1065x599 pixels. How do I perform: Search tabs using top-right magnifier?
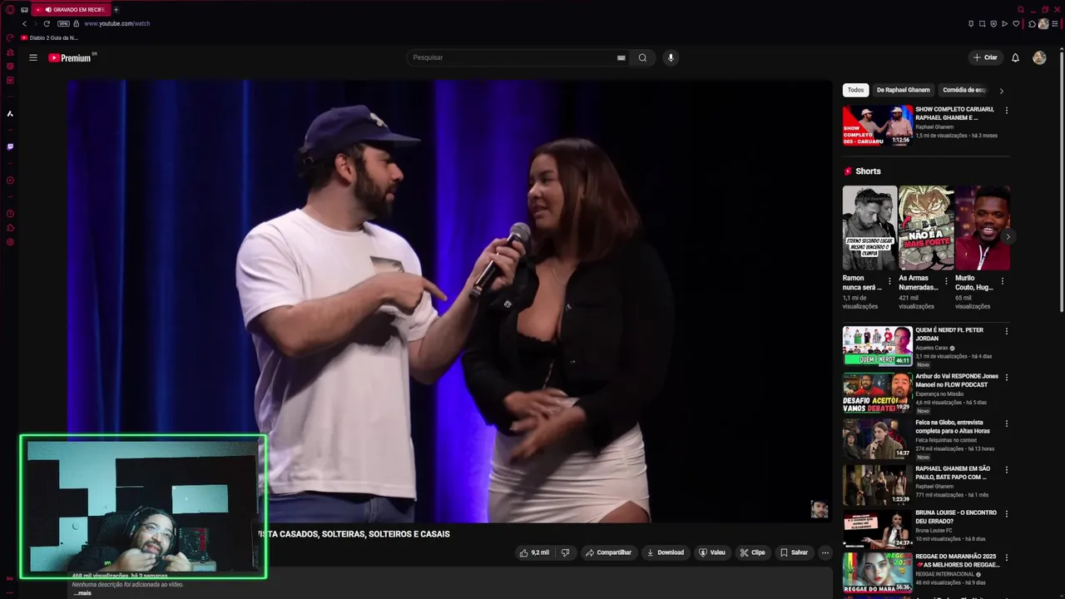click(1021, 9)
